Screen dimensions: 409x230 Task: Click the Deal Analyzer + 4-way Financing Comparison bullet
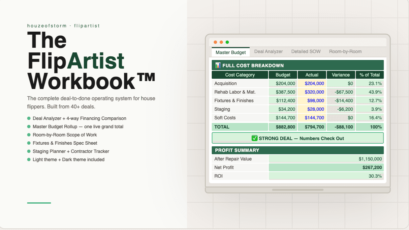tap(77, 118)
